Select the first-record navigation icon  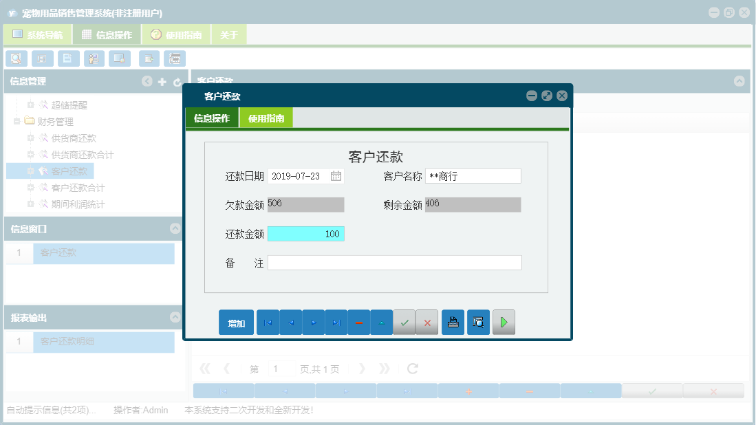[268, 322]
